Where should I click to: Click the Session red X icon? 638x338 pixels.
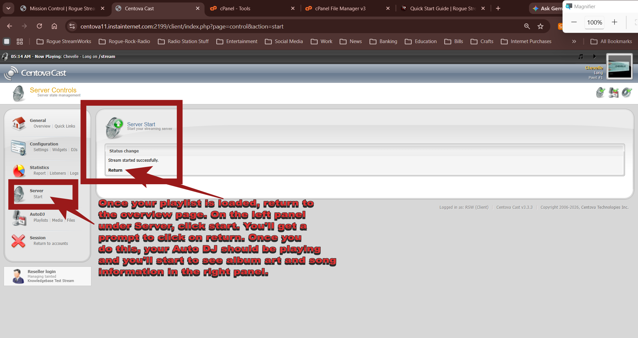[18, 241]
